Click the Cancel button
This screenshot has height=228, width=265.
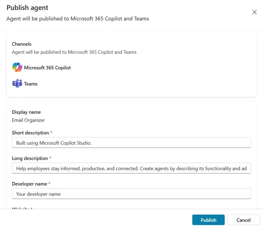(x=243, y=220)
